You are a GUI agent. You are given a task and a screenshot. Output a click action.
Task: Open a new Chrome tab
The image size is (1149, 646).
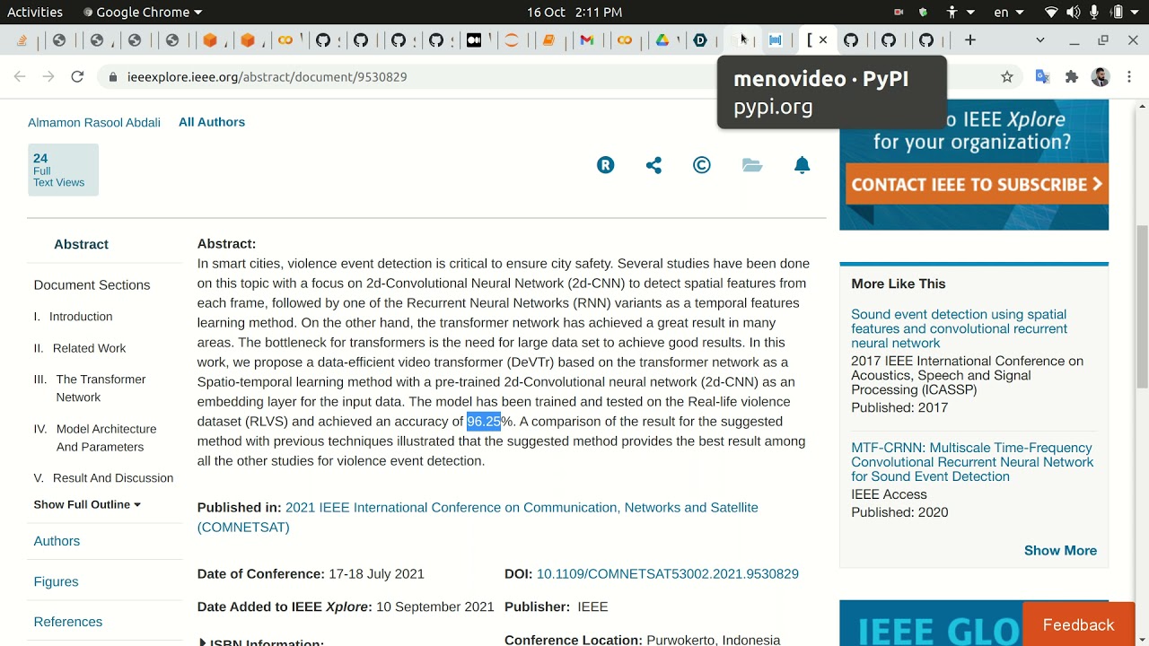[970, 40]
